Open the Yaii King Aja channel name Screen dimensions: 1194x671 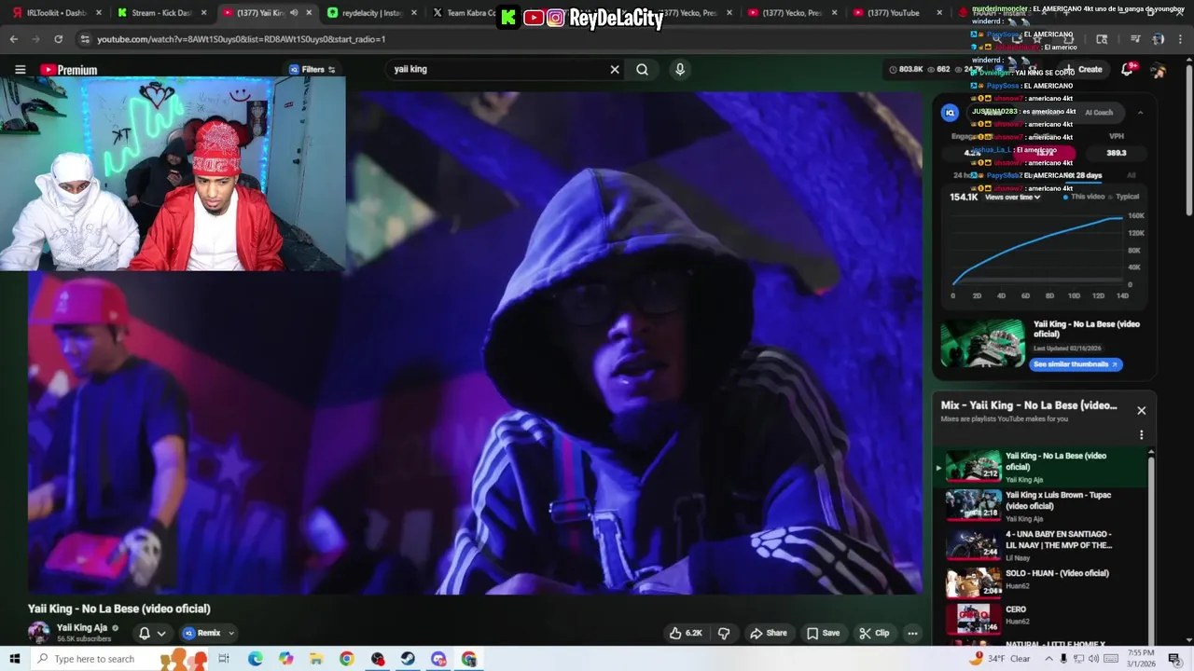(82, 627)
